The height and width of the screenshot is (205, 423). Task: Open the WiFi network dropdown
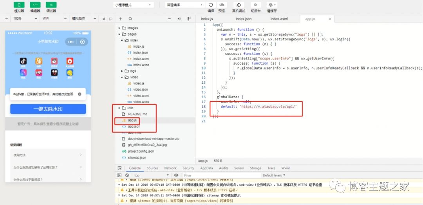pos(54,19)
